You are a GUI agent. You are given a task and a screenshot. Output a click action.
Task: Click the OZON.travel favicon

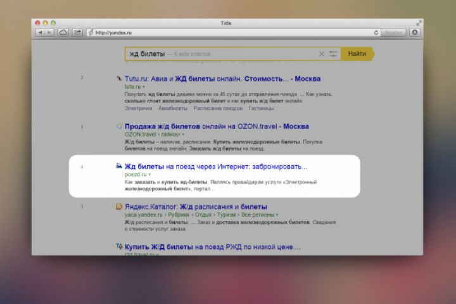(x=119, y=126)
